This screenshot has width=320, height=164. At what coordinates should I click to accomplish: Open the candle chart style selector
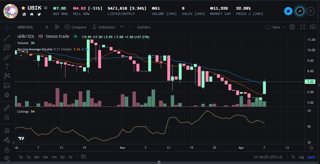[x=57, y=27]
